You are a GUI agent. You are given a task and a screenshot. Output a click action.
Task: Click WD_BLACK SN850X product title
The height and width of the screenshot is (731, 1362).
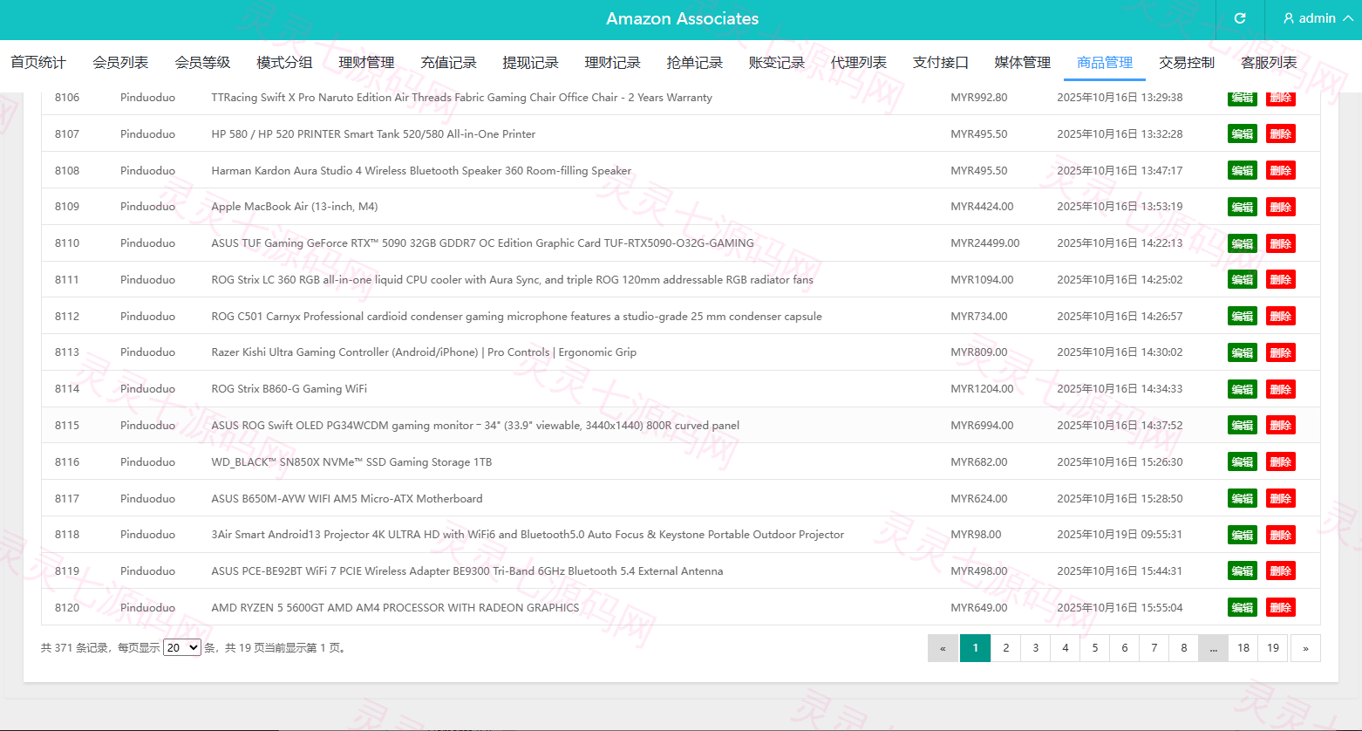(x=351, y=461)
